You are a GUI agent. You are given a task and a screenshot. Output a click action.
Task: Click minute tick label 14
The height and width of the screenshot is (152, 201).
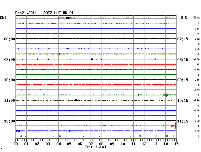tap(166, 144)
